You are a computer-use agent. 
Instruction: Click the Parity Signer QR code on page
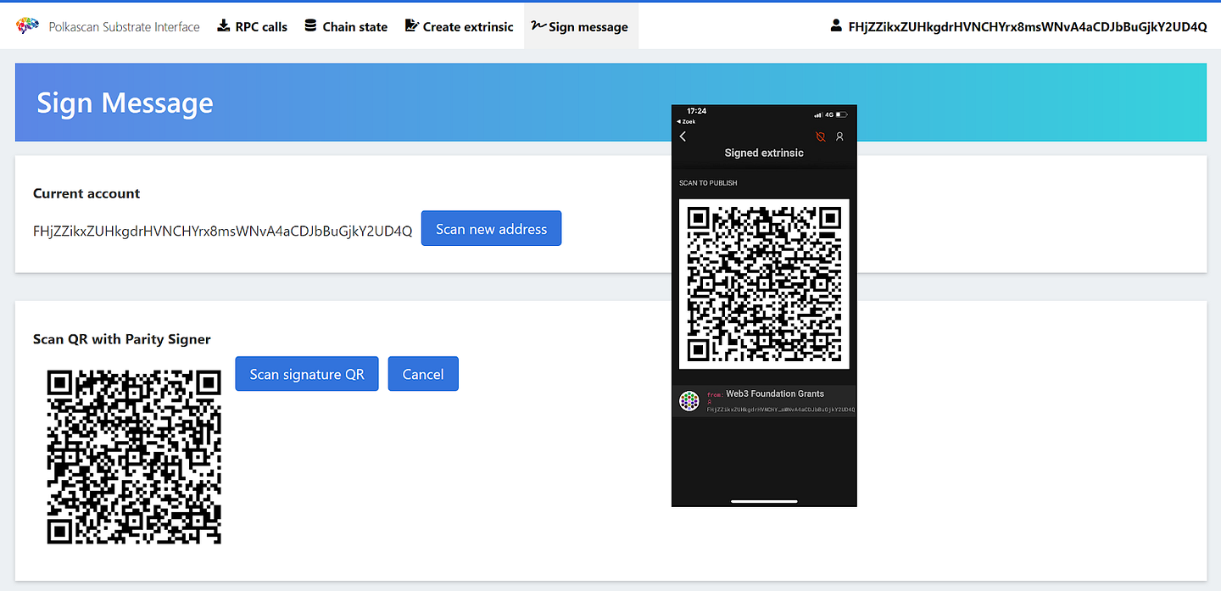pyautogui.click(x=134, y=456)
